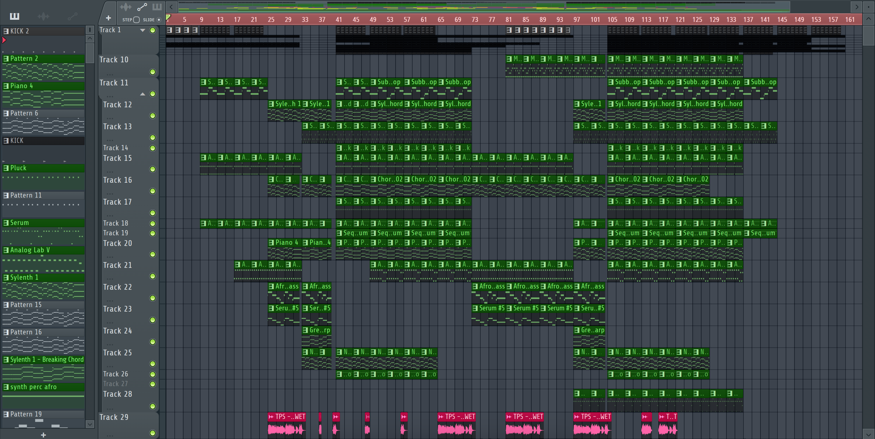Click audio icon of TPS -..WET clip at bar 25
875x439 pixels.
point(271,417)
